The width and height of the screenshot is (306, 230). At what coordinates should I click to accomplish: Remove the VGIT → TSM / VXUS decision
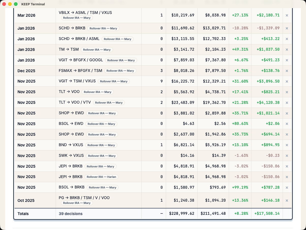(x=287, y=82)
